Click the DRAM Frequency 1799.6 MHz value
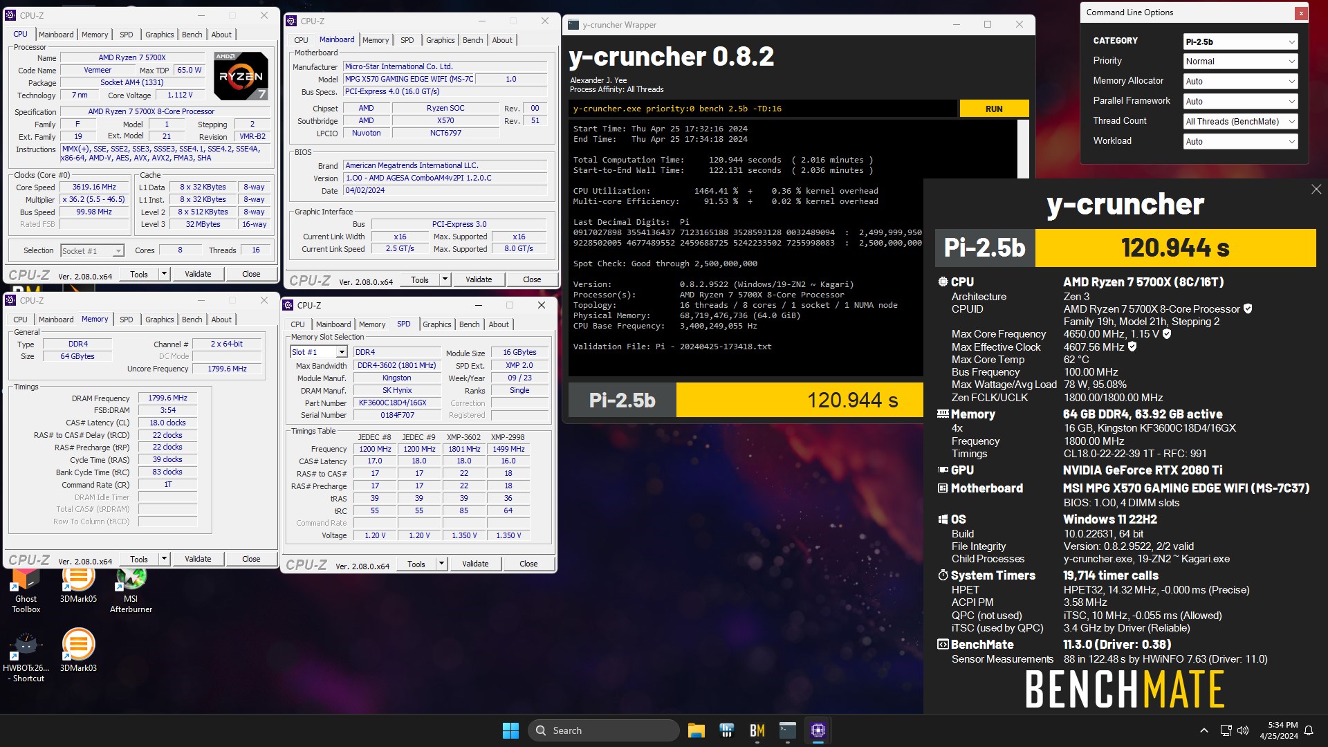1328x747 pixels. pyautogui.click(x=167, y=398)
